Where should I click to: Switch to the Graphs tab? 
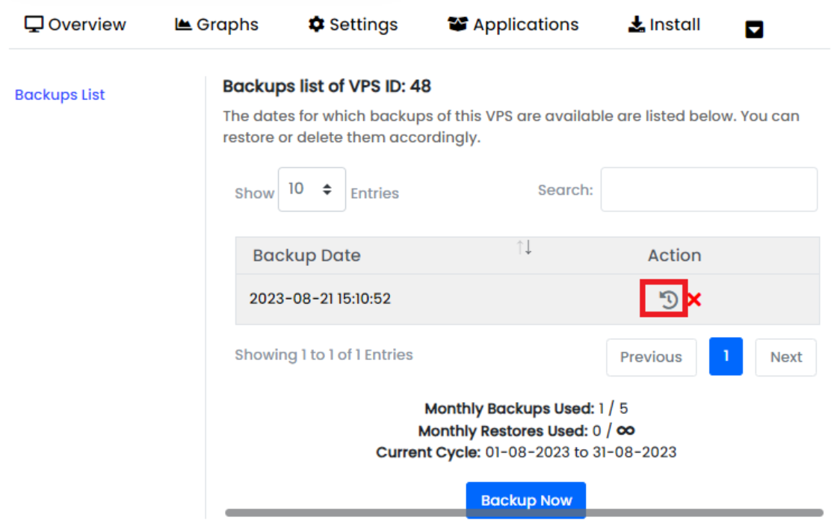217,25
